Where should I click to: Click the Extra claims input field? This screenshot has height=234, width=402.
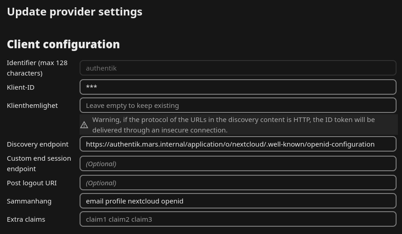tap(238, 219)
